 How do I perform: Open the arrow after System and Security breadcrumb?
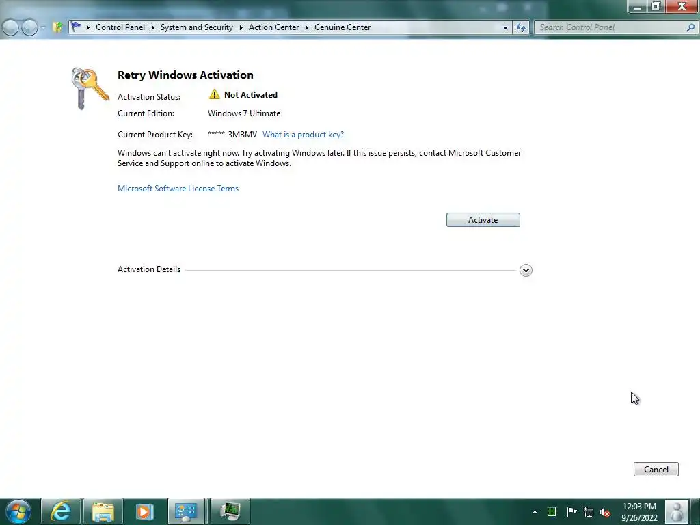click(x=241, y=27)
